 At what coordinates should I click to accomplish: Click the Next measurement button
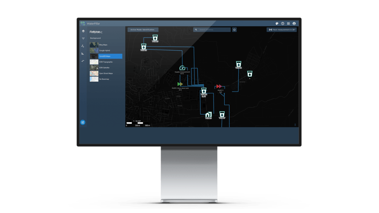pyautogui.click(x=281, y=30)
